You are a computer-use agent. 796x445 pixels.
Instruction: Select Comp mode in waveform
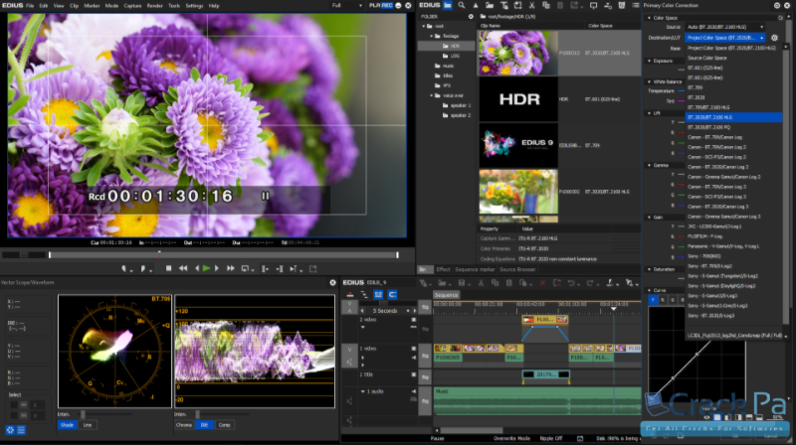(225, 425)
